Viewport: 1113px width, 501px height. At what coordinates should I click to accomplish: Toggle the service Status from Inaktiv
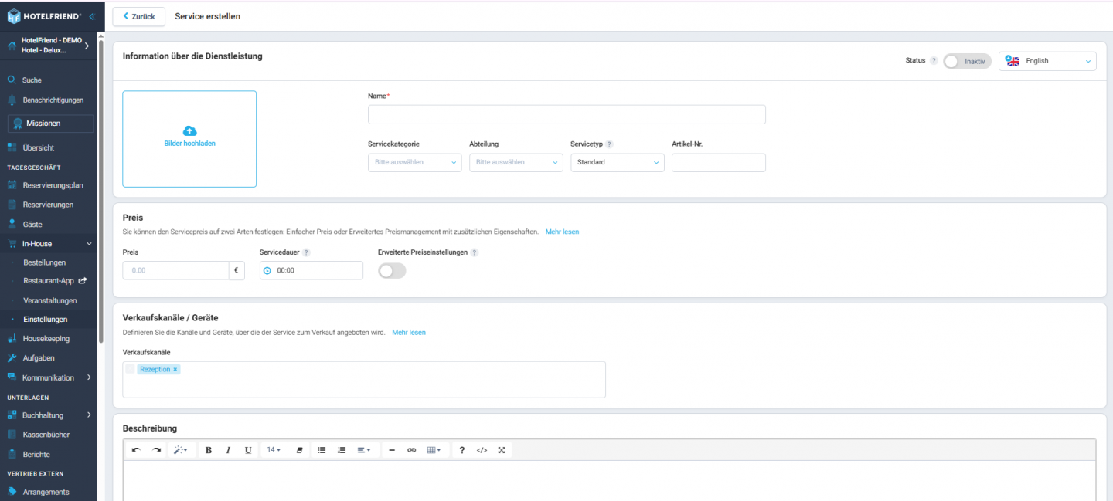(966, 61)
